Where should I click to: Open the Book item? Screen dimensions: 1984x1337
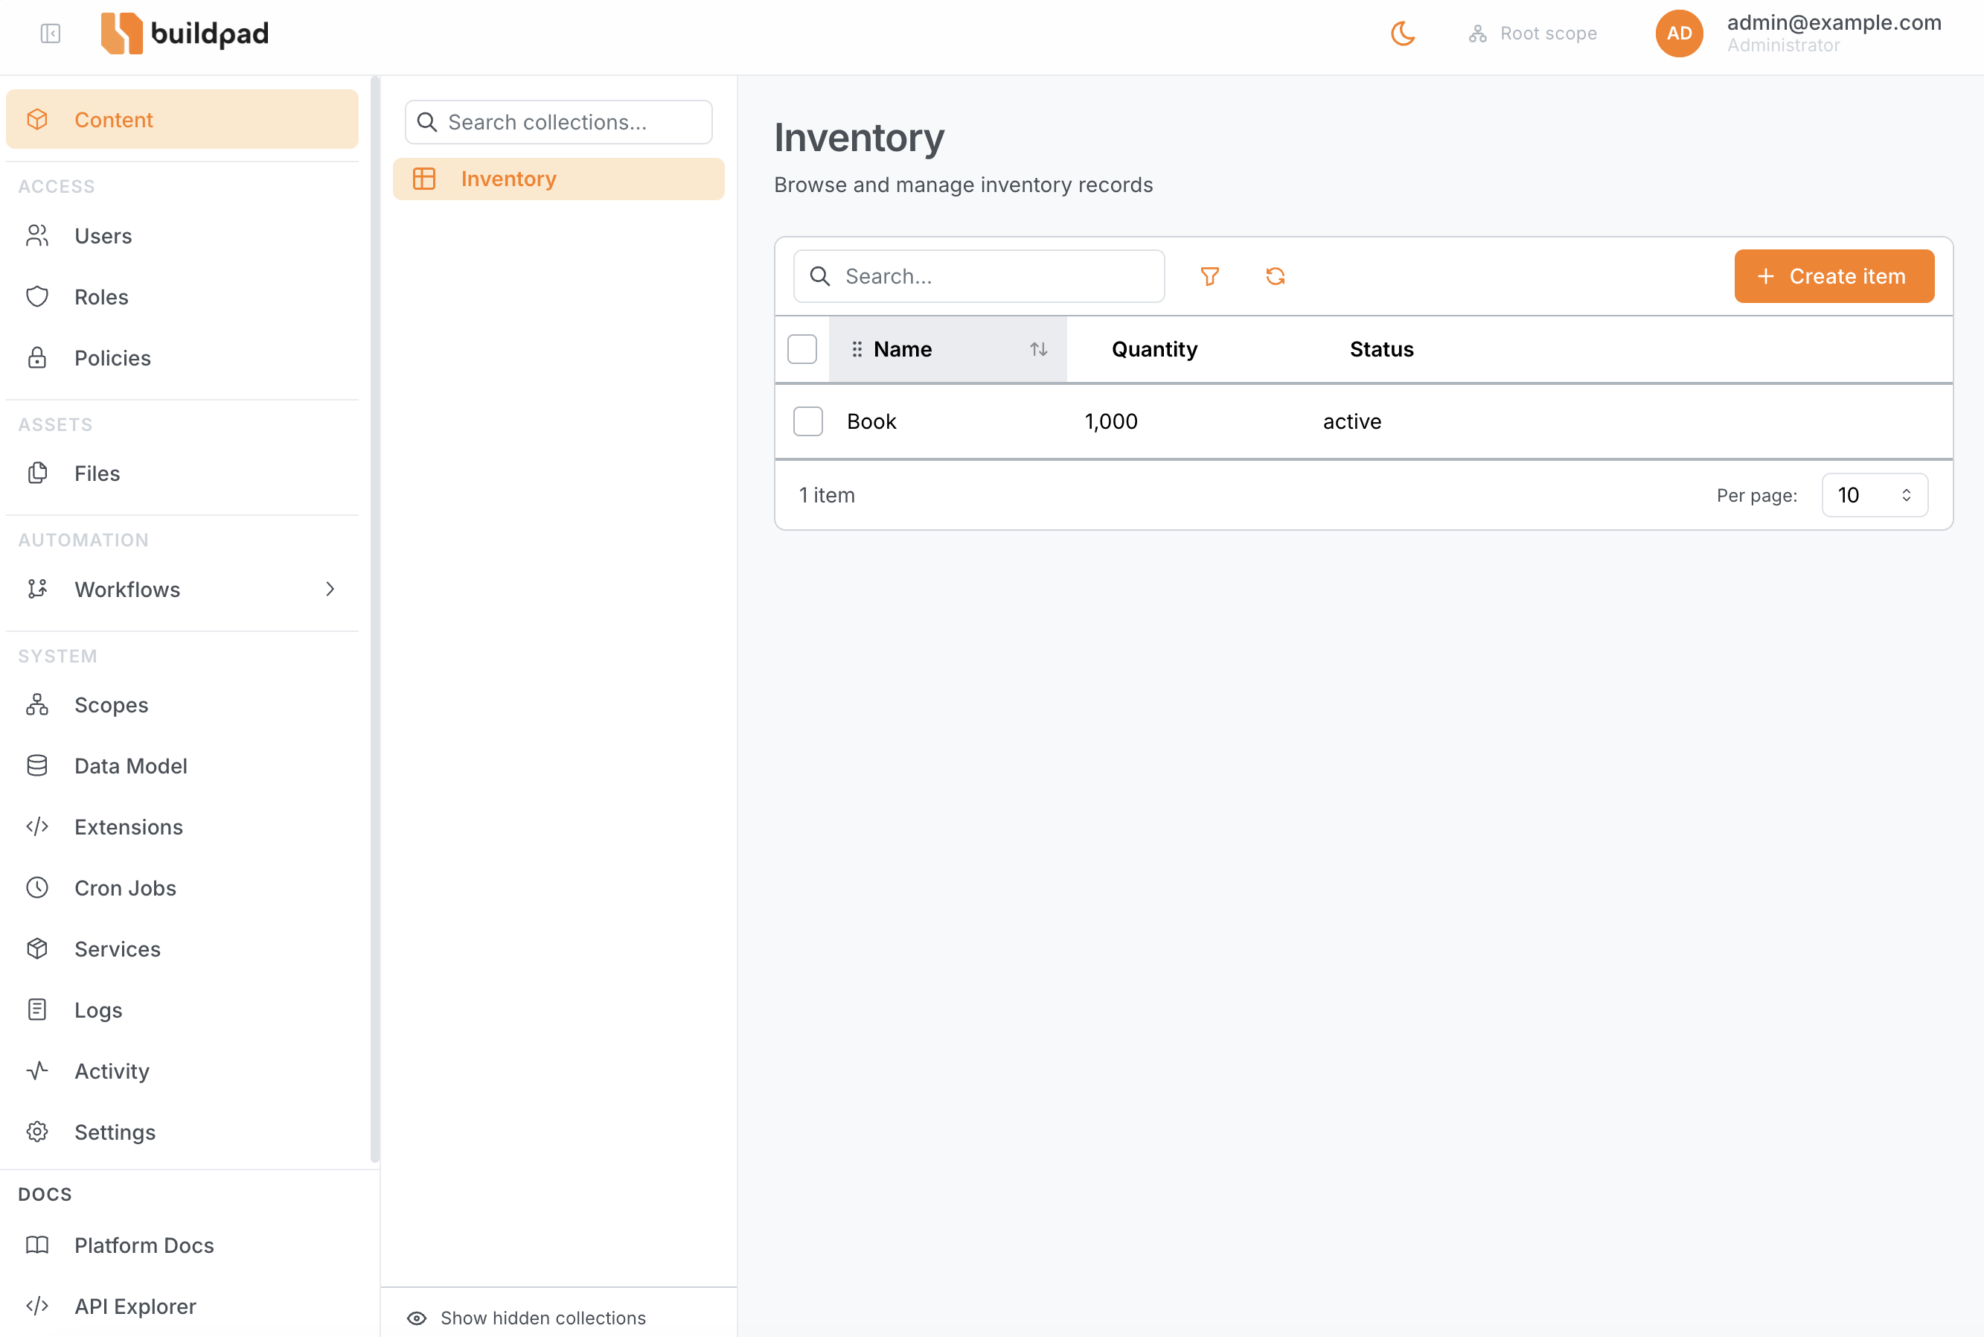871,421
